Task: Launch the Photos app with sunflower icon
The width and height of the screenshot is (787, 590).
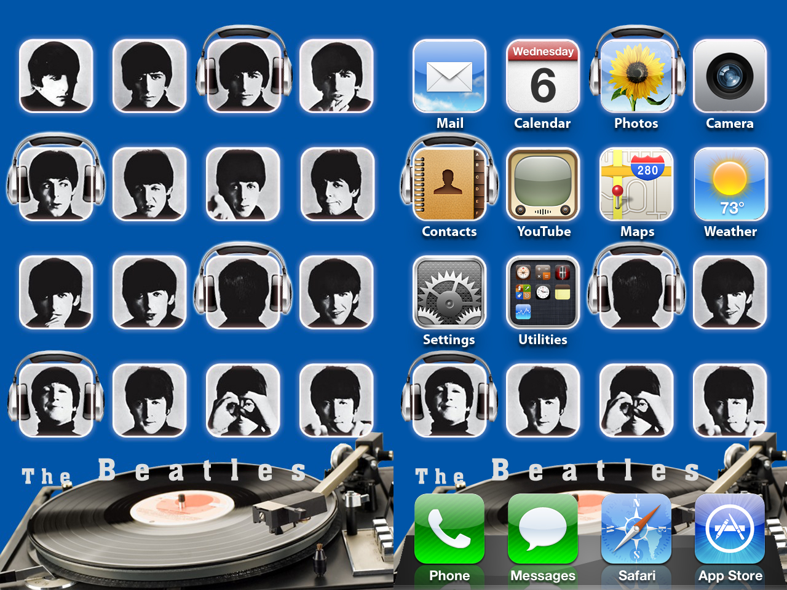Action: click(636, 76)
